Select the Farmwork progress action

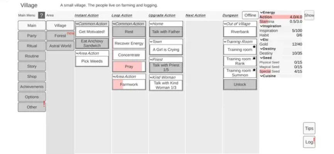click(x=129, y=84)
